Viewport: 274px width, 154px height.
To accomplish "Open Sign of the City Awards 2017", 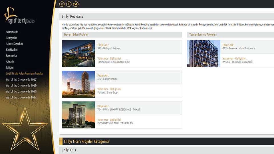I will (21, 80).
